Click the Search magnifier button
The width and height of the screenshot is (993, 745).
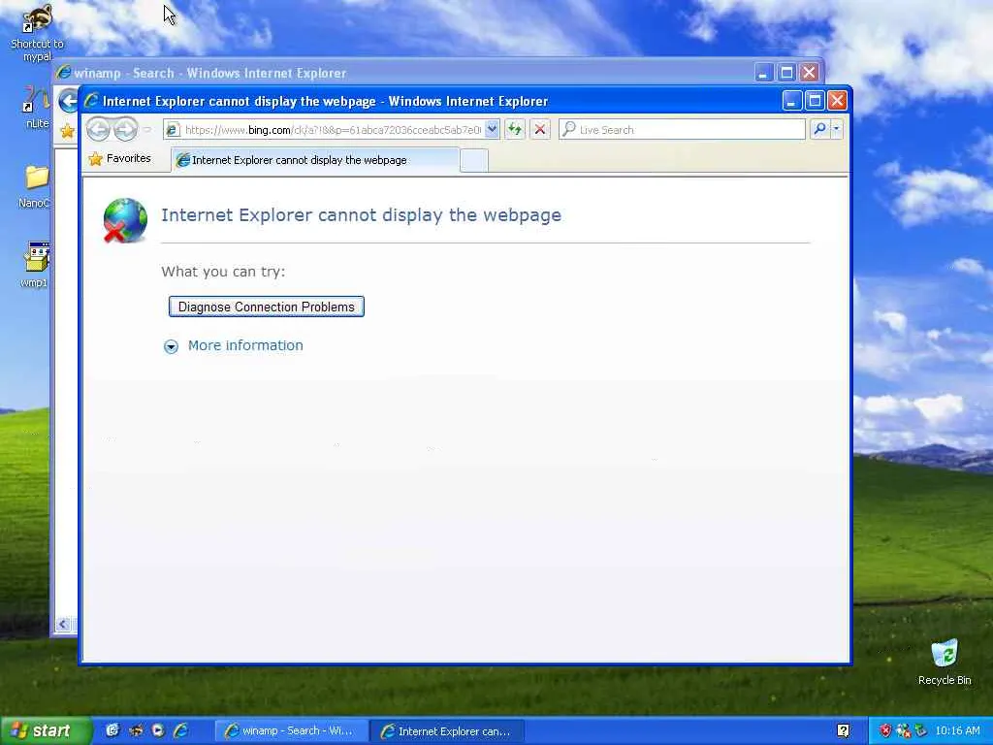click(x=819, y=129)
